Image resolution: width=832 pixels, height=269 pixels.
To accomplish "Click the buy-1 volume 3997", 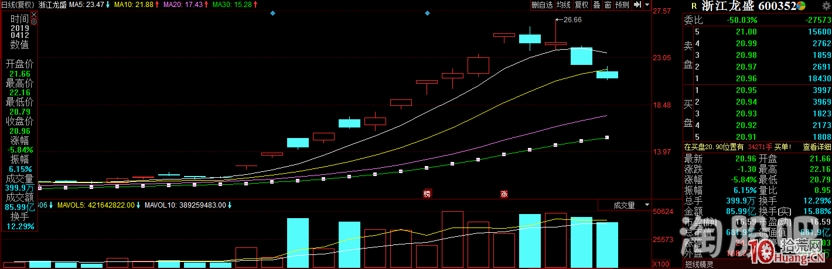I will (821, 90).
